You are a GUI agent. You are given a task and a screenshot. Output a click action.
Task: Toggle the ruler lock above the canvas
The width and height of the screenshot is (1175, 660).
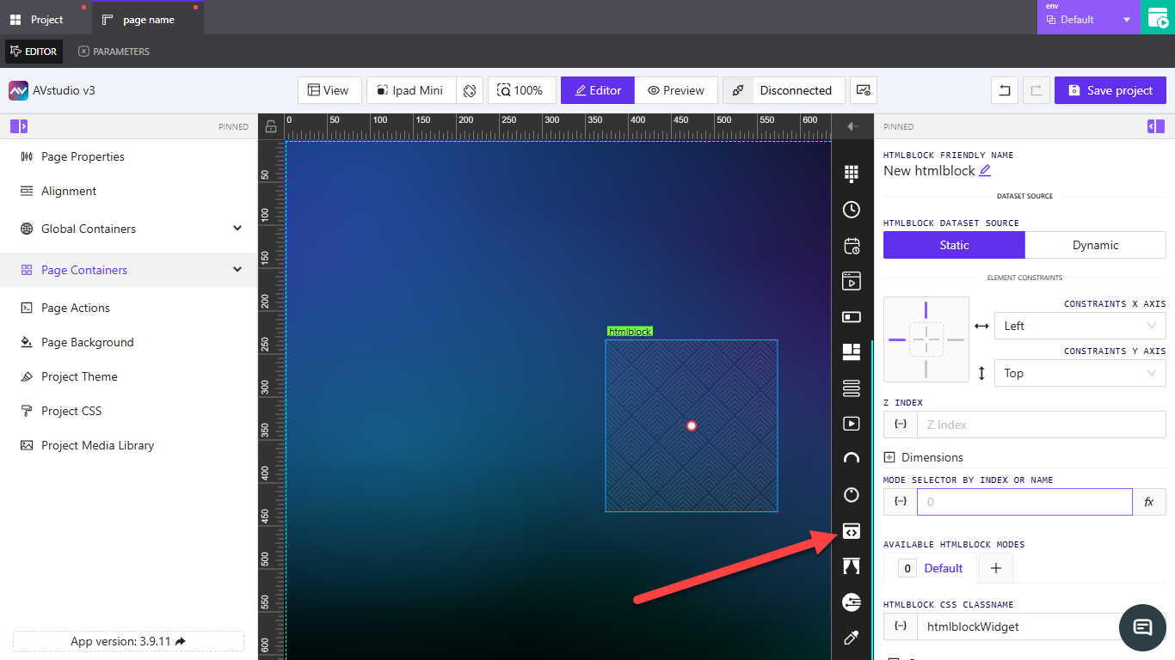click(270, 125)
